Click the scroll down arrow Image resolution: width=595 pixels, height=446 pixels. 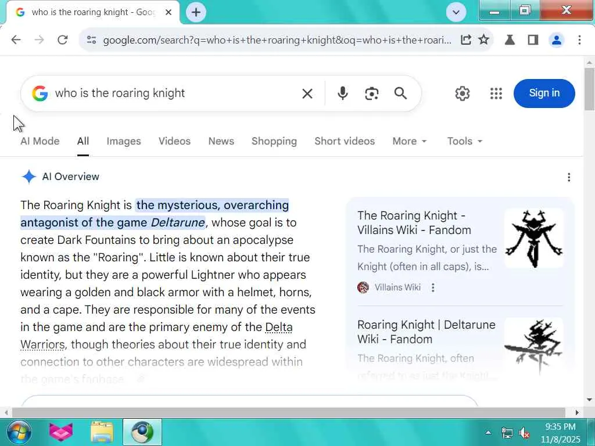click(x=589, y=400)
